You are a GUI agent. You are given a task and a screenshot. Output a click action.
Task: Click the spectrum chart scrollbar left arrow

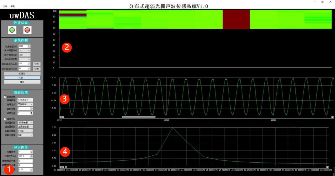point(63,167)
